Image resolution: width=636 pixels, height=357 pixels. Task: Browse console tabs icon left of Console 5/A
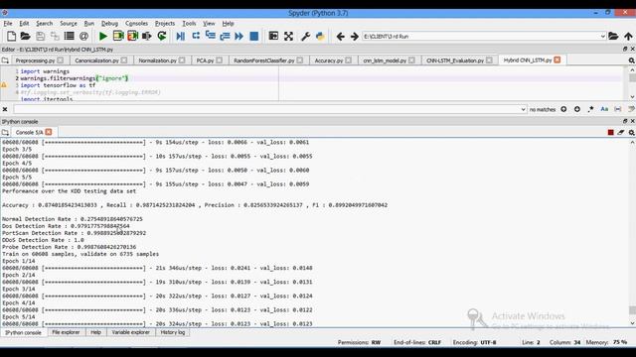pos(5,132)
